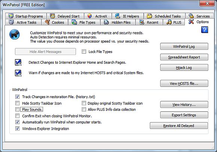Switch to the Hidden Files tab
The image size is (217, 152).
[117, 22]
